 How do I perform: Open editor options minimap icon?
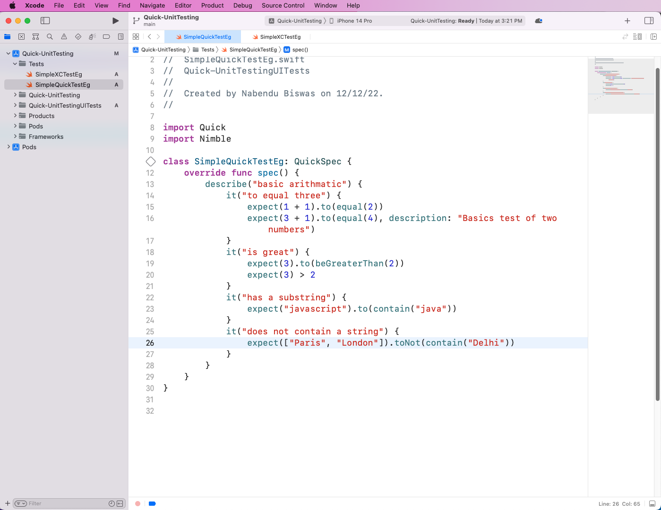(637, 37)
